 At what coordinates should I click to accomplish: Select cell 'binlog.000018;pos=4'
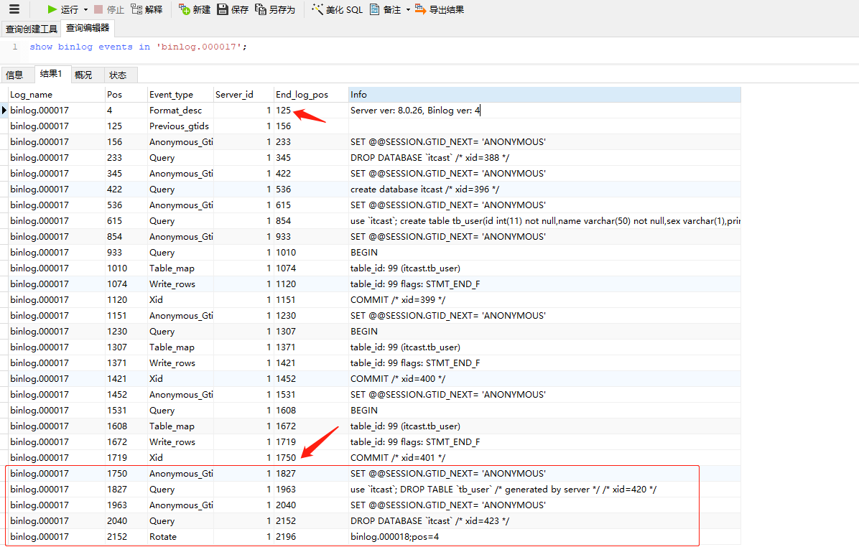coord(544,537)
